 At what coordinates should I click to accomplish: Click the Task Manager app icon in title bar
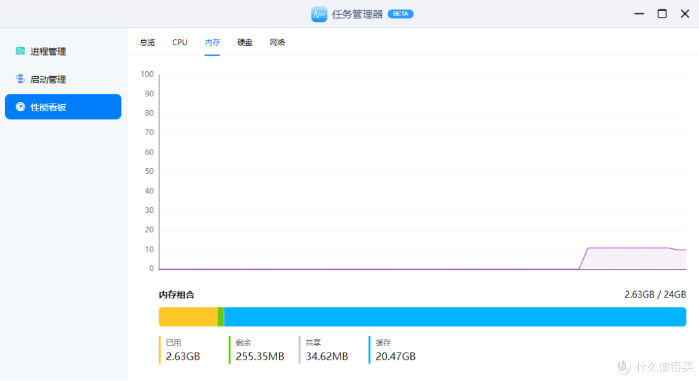pos(319,14)
